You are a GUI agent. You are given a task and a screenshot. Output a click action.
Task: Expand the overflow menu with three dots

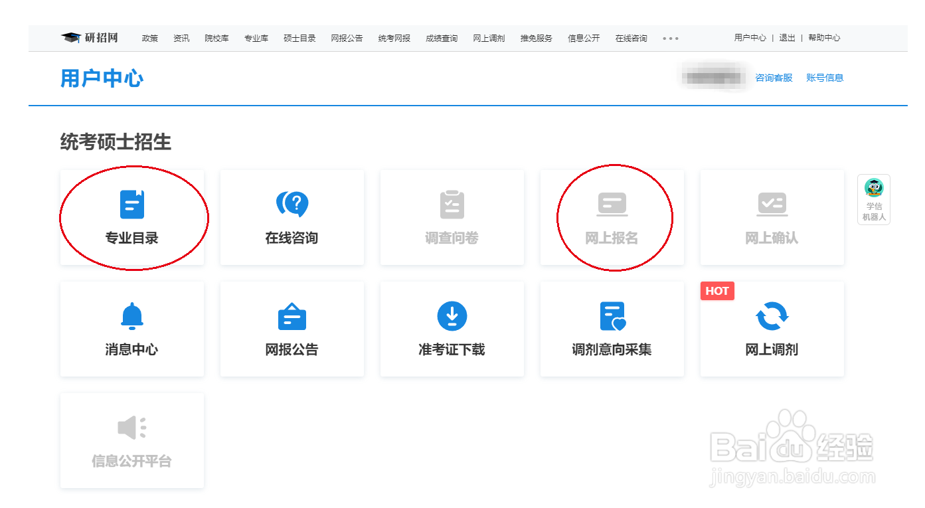pos(670,38)
